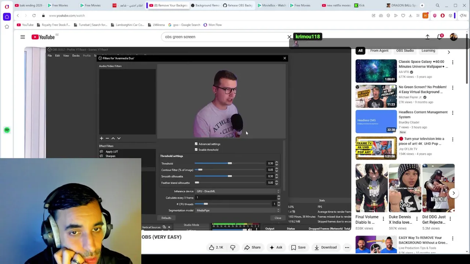Open No Green Screen video thumbnail
The width and height of the screenshot is (470, 264).
(376, 96)
